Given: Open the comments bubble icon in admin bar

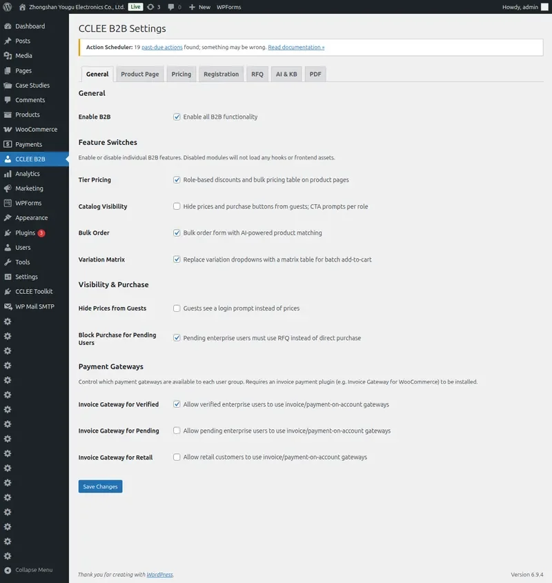Looking at the screenshot, I should [x=171, y=7].
